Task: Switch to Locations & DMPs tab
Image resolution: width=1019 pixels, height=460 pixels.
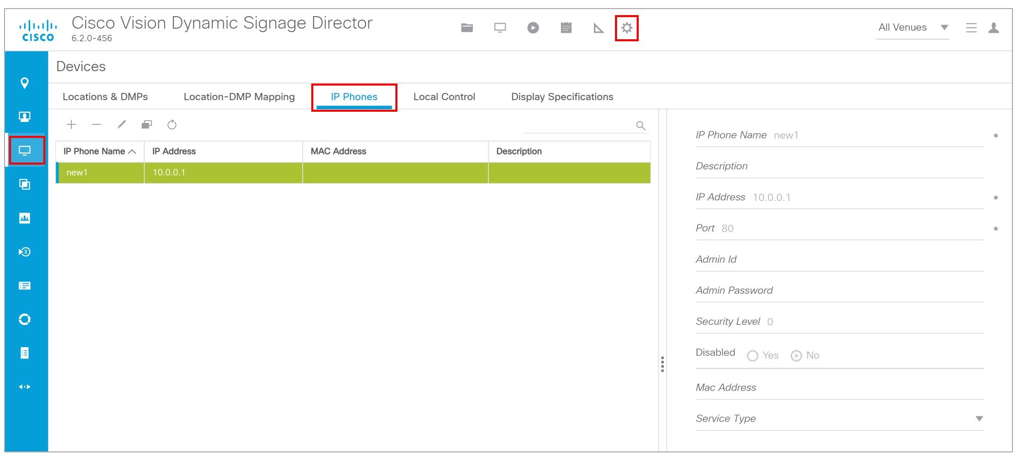Action: [x=105, y=97]
